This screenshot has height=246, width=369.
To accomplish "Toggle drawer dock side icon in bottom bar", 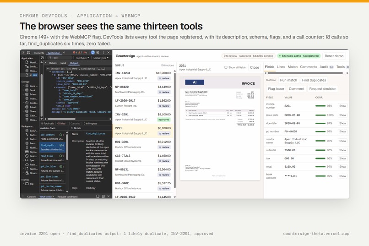I will (98, 197).
